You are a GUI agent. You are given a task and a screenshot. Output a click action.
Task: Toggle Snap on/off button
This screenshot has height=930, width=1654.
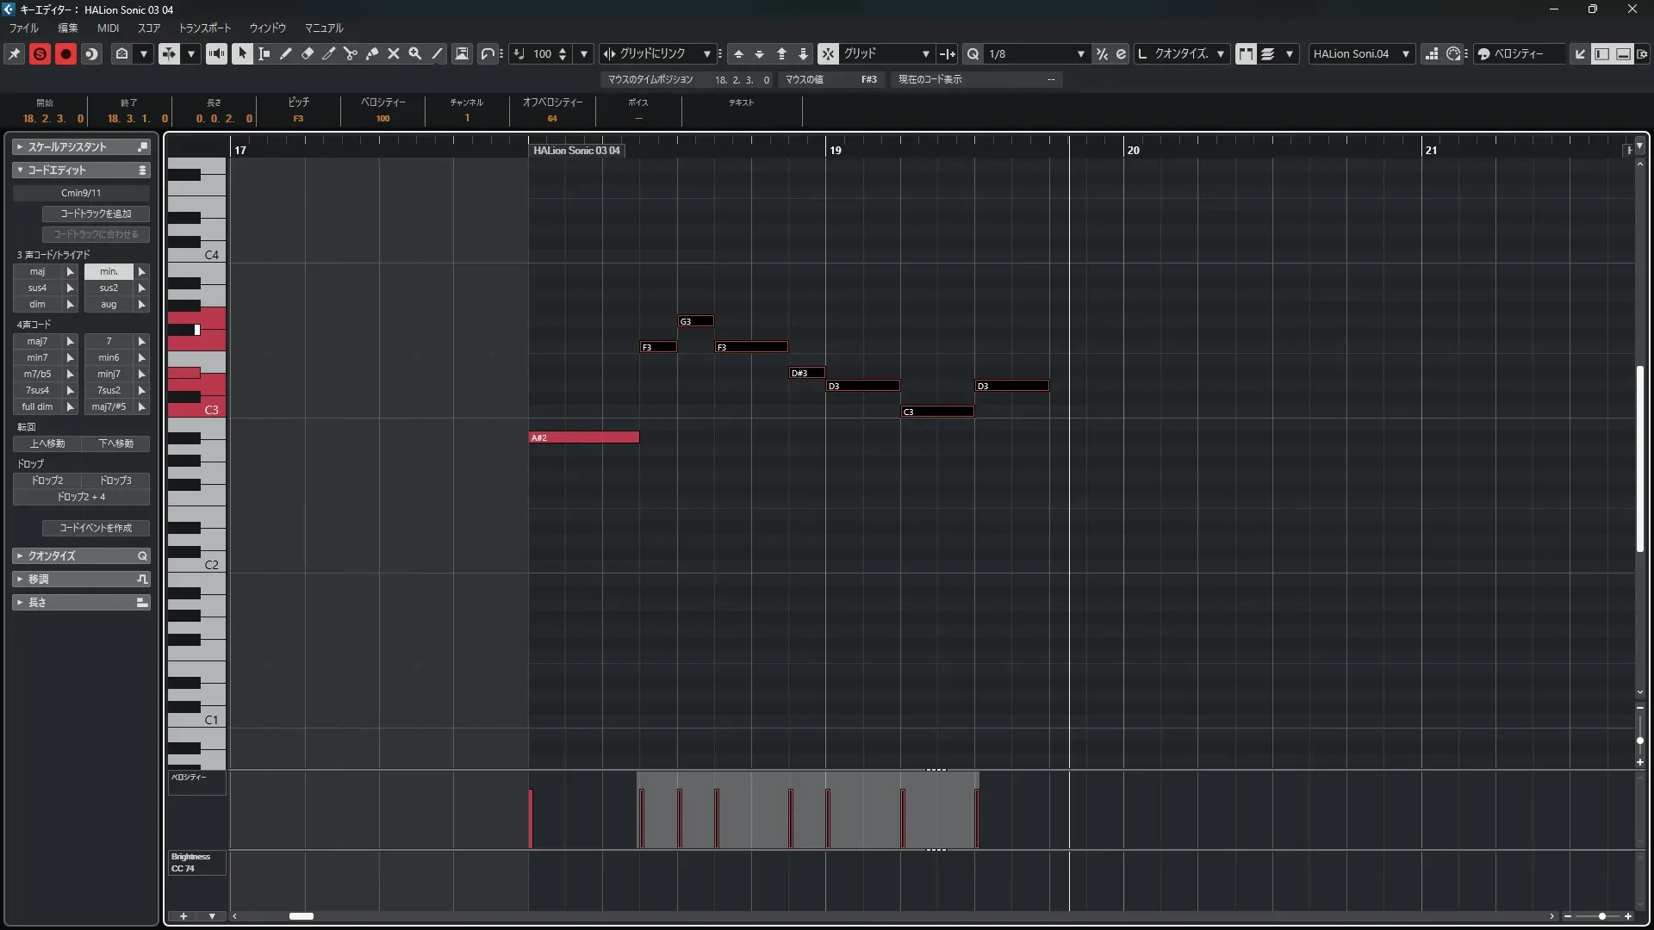click(x=827, y=53)
